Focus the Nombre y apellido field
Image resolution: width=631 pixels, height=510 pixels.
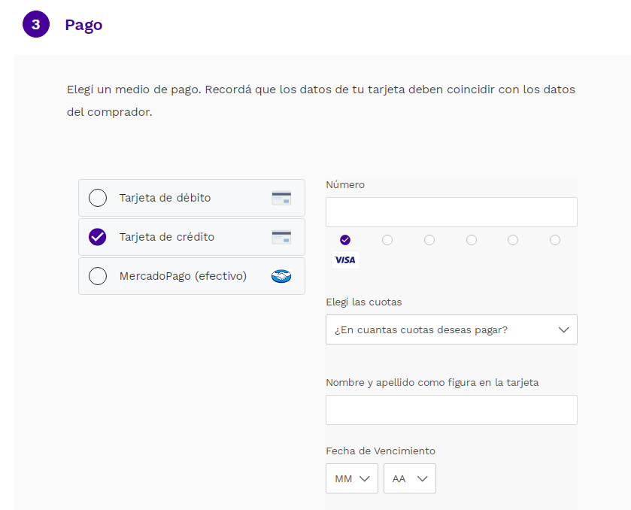point(451,410)
